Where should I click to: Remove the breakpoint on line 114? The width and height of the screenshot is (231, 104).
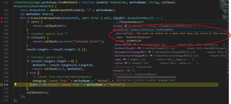point(2,18)
